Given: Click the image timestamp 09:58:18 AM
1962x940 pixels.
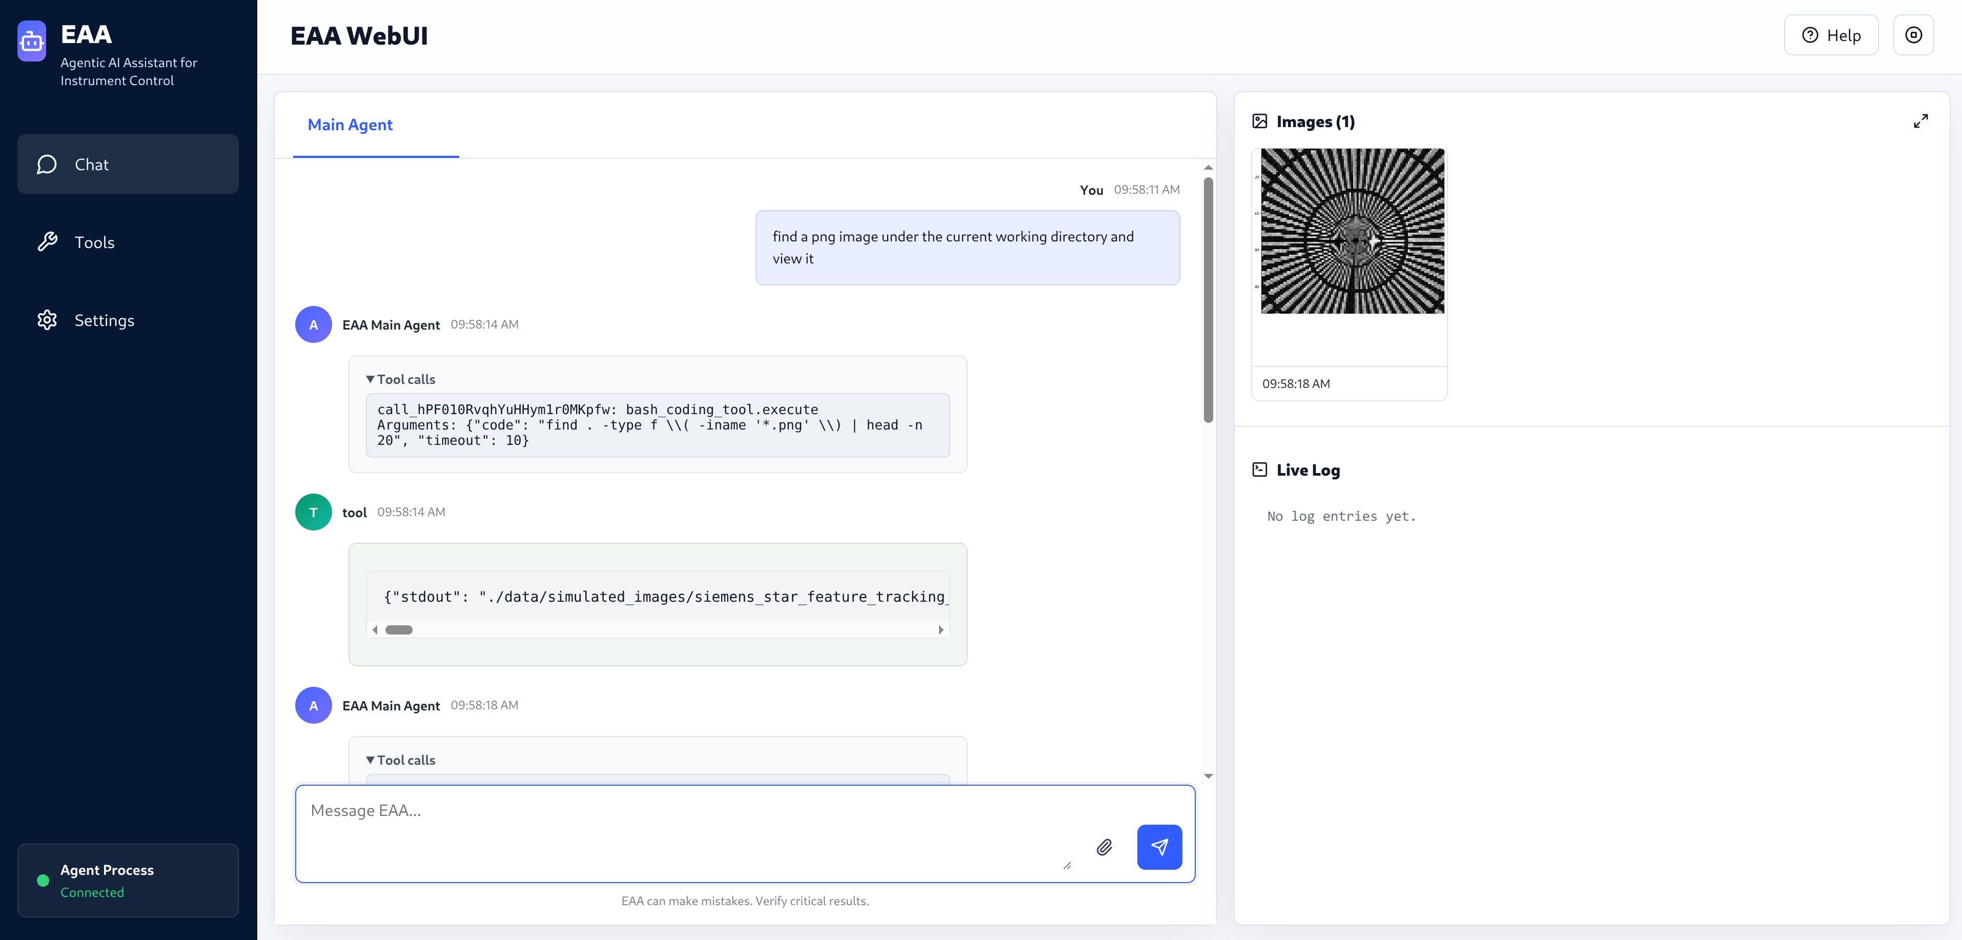Looking at the screenshot, I should (1296, 384).
